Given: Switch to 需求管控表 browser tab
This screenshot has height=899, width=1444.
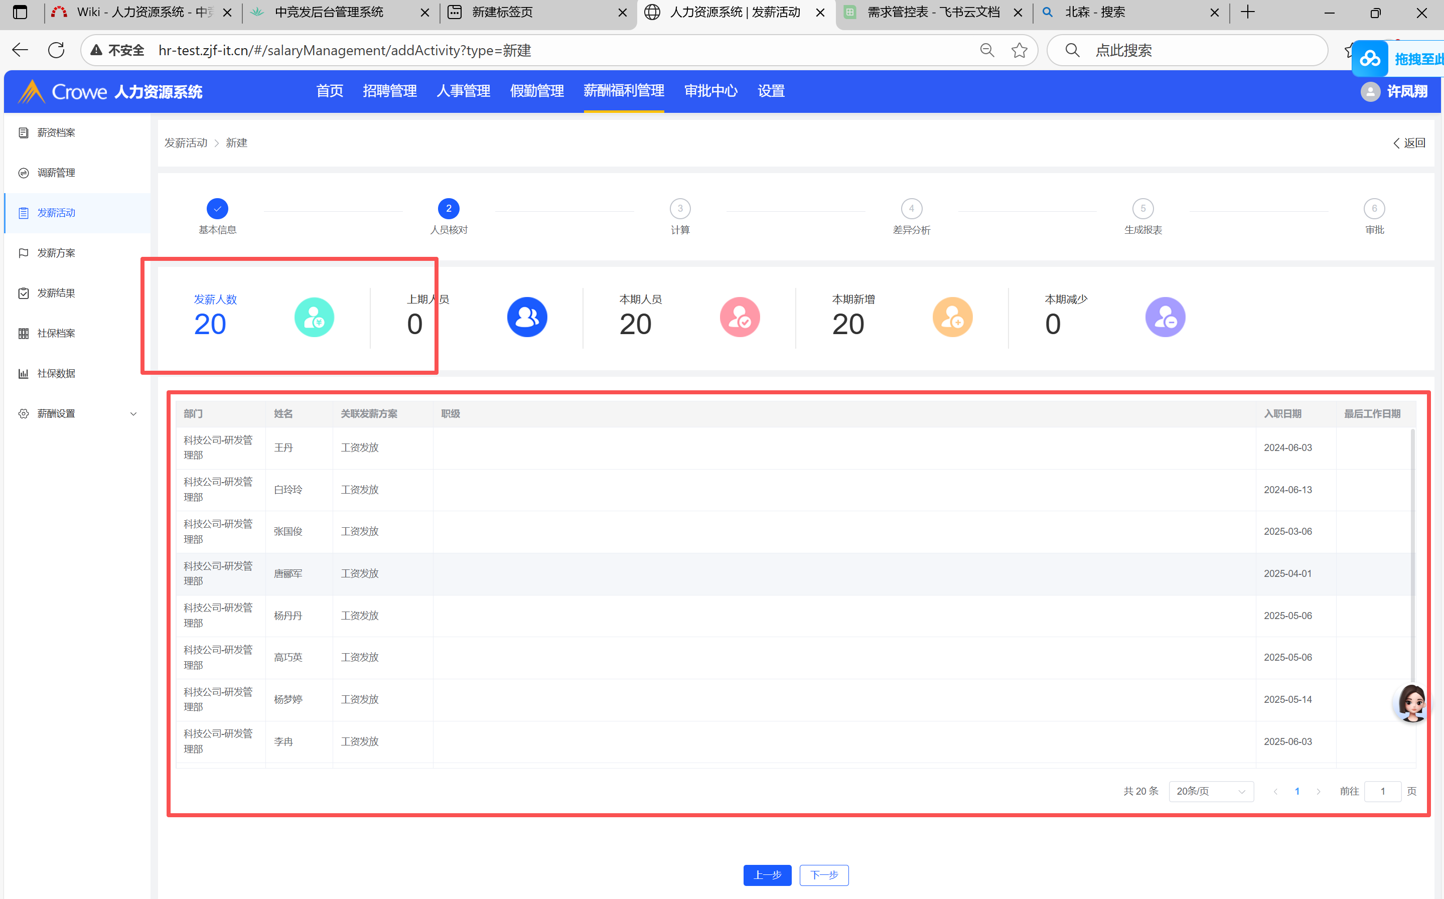Looking at the screenshot, I should pyautogui.click(x=933, y=13).
